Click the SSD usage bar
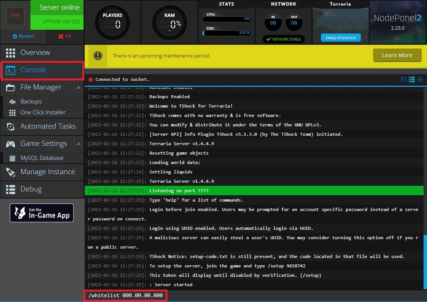Viewport: 427px width, 302px height. [226, 33]
